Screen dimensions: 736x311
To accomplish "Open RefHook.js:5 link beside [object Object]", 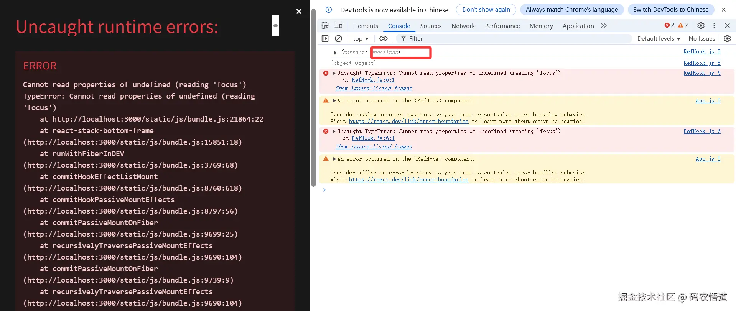I will 702,63.
